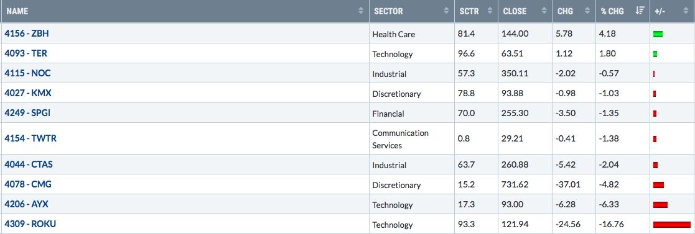Toggle the % CHG descending sort icon
Screen dimensions: 695x234
(640, 11)
